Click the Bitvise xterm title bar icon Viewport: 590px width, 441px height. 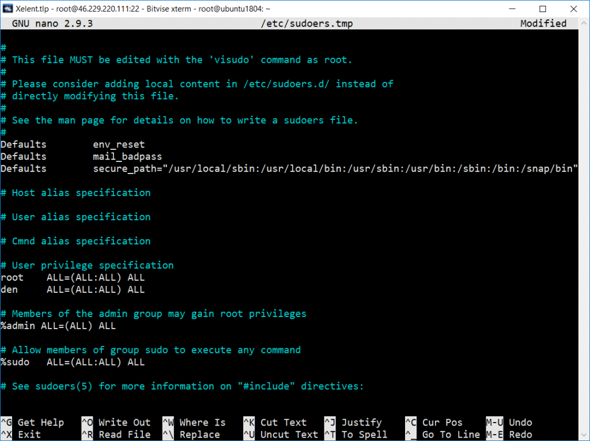[7, 8]
